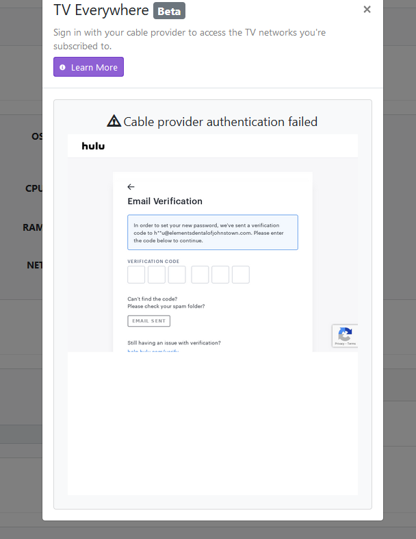Select the fourth verification code box
Screen dimensions: 416x539
pos(200,275)
